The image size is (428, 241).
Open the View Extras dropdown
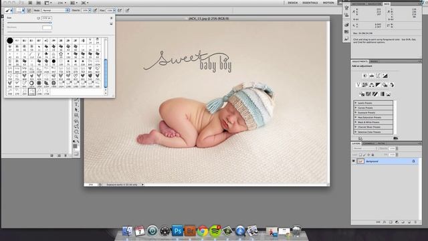tap(48, 3)
